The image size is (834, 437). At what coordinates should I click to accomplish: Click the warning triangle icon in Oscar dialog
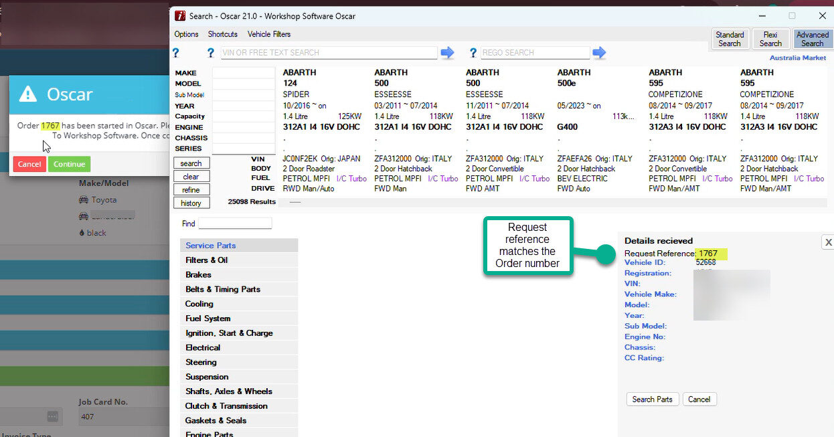(x=27, y=94)
